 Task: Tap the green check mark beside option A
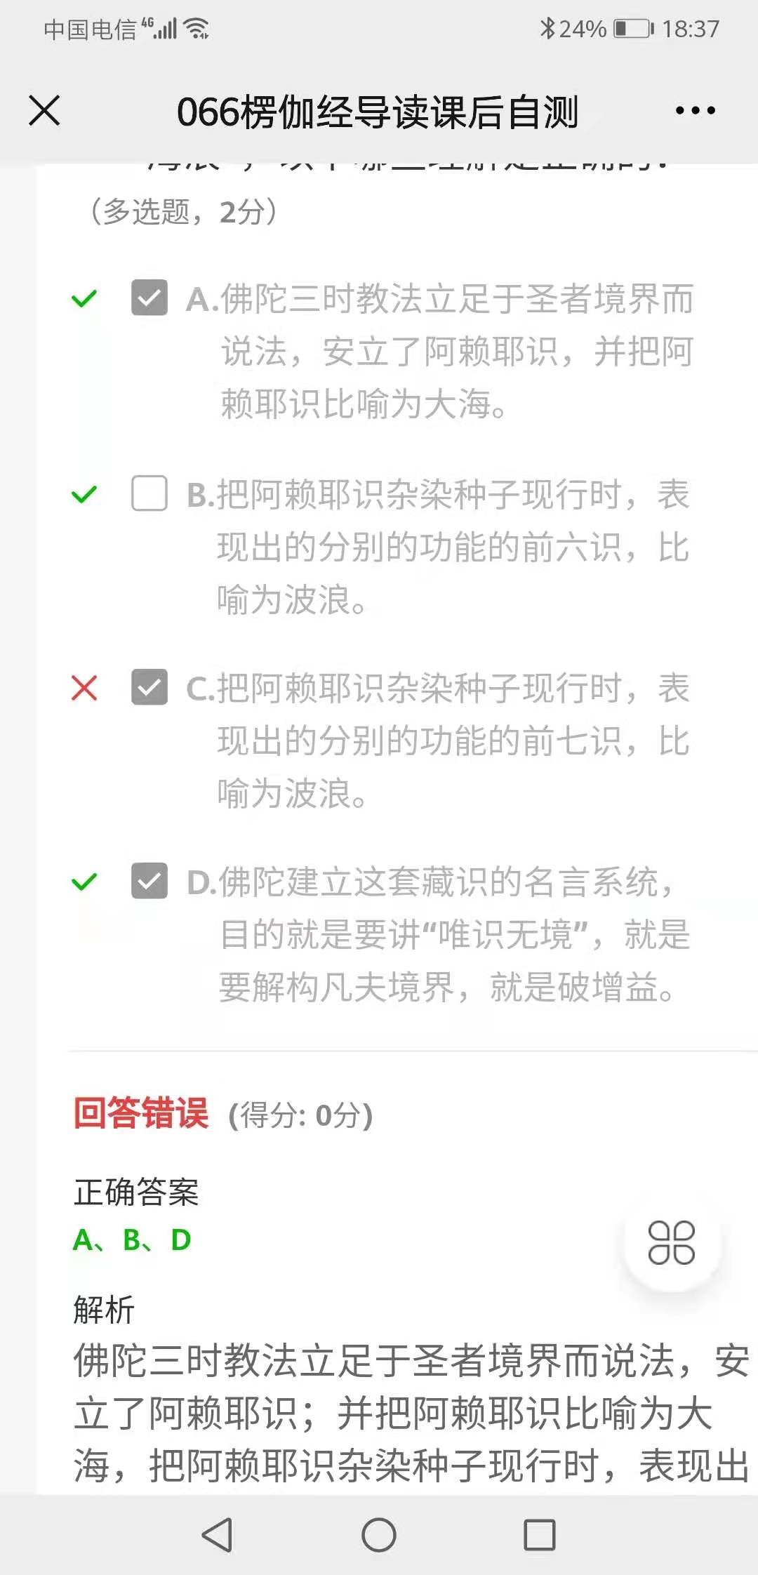pos(84,299)
